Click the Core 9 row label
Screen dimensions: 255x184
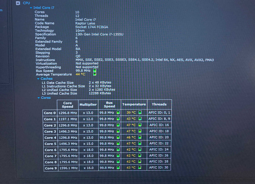[51, 168]
